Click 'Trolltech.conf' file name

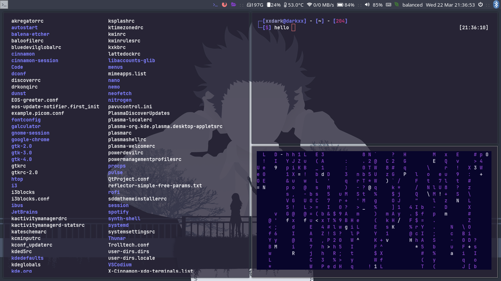pos(129,245)
